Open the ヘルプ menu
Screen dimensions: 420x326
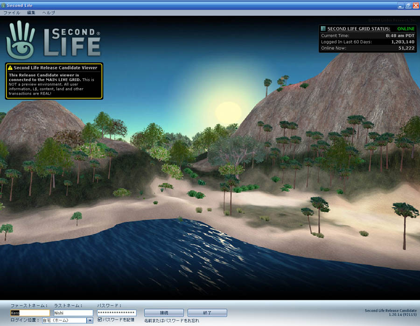point(49,13)
